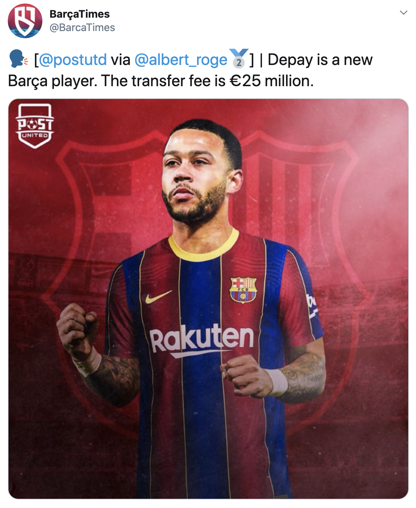416x508 pixels.
Task: Click the Post United logo watermark
Action: pos(35,126)
